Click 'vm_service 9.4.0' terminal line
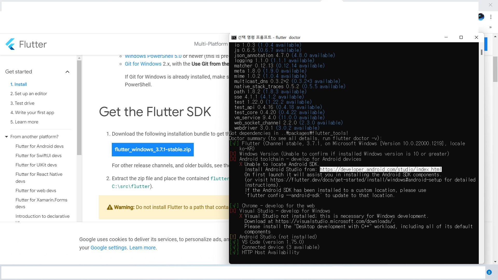 279,117
